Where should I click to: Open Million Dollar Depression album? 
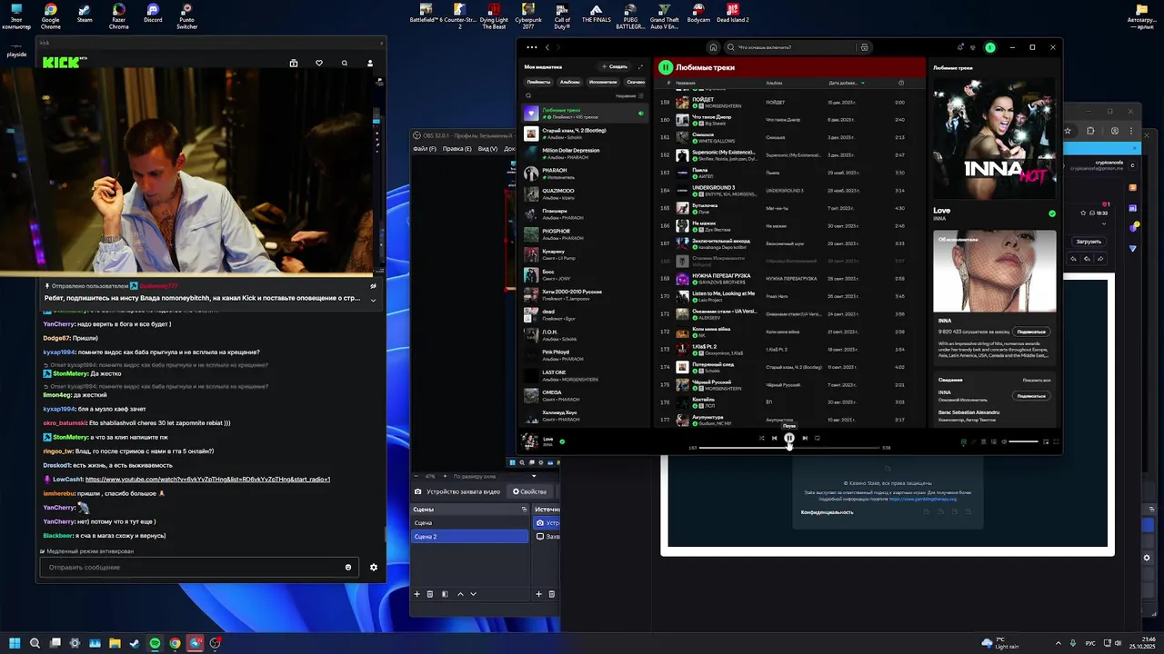(583, 154)
